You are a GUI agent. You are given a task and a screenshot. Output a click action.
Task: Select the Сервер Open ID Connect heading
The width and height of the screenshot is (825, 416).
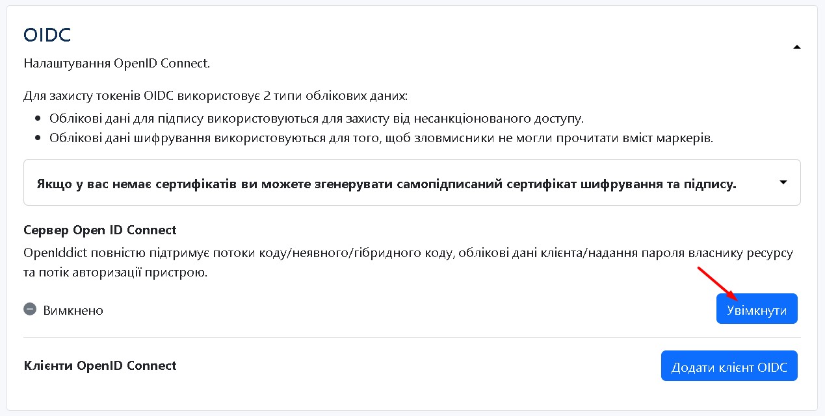tap(99, 230)
